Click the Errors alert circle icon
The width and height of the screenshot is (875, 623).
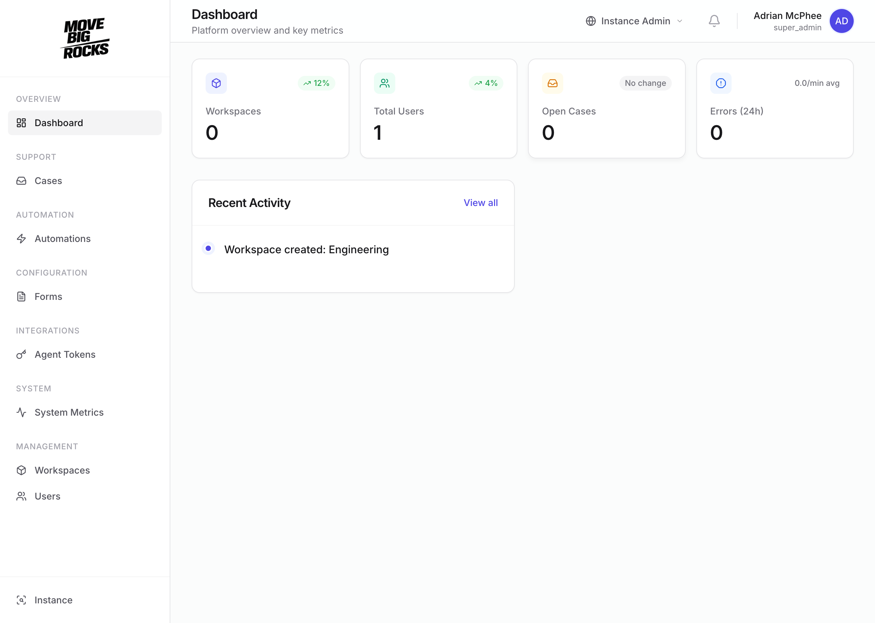click(721, 83)
